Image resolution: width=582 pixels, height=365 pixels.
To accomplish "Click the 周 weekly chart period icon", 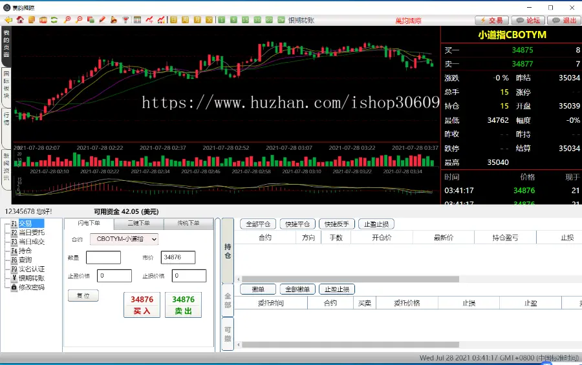I will coord(186,20).
